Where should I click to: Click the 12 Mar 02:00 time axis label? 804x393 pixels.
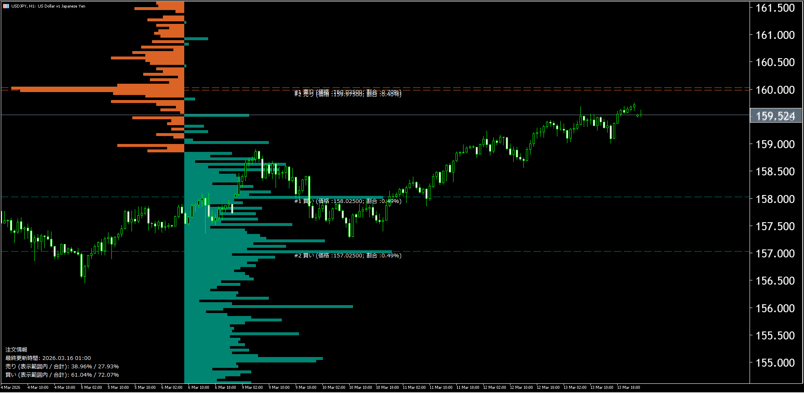[495, 388]
